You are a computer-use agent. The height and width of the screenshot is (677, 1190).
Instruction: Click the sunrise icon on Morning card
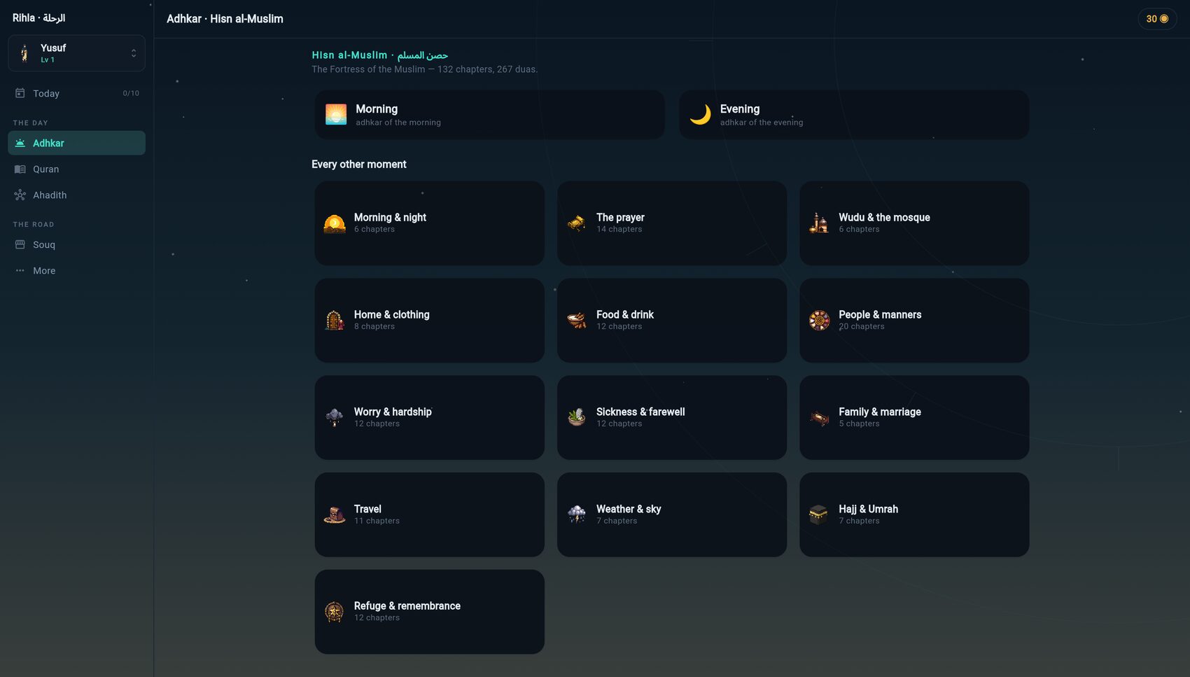coord(336,114)
